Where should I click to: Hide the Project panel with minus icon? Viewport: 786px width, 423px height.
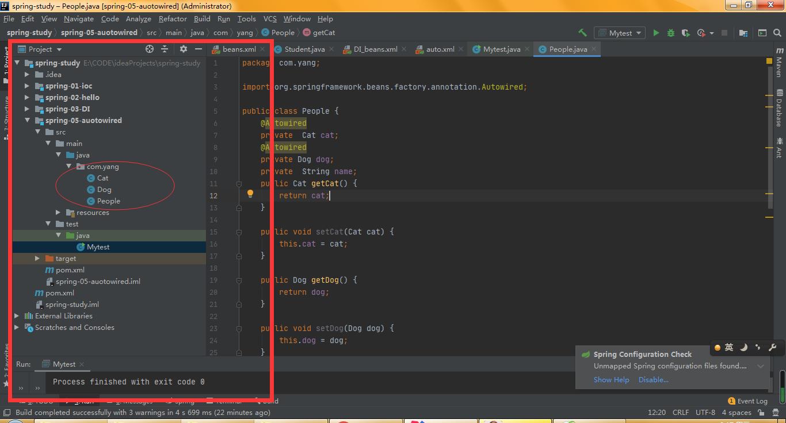[x=199, y=49]
